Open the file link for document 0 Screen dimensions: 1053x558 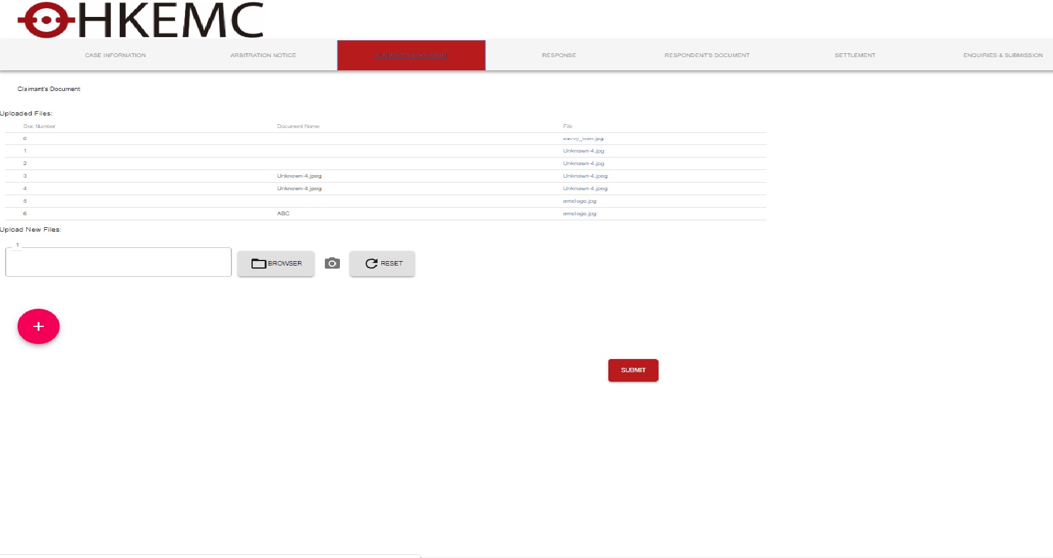pos(583,139)
